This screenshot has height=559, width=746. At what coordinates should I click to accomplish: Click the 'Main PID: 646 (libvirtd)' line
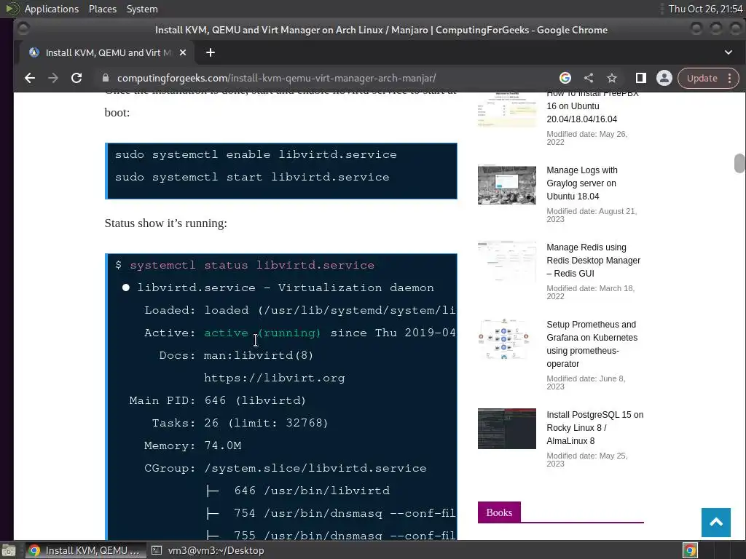[x=217, y=400]
